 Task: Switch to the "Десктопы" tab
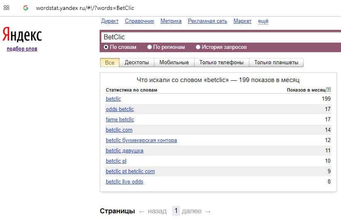point(136,63)
